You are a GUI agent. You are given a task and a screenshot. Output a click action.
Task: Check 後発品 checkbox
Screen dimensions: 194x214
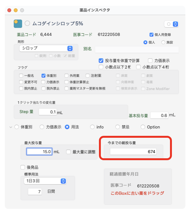pyautogui.click(x=23, y=167)
